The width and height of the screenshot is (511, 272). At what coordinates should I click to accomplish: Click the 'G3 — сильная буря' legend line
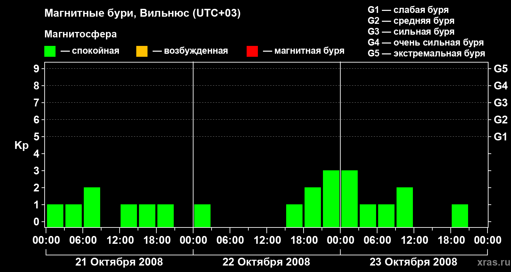(x=411, y=32)
